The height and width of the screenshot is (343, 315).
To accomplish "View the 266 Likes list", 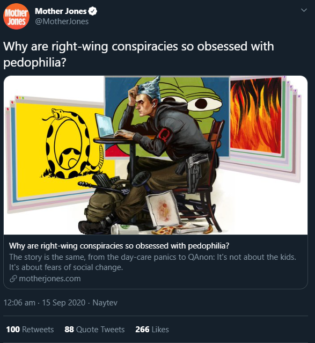I will tap(152, 330).
